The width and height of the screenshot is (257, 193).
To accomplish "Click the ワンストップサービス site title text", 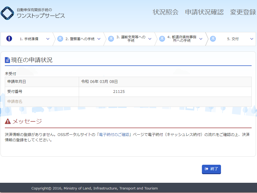I will [x=41, y=16].
